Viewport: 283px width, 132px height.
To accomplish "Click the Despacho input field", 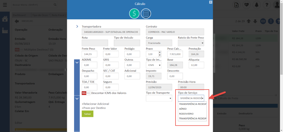I will tap(90, 76).
